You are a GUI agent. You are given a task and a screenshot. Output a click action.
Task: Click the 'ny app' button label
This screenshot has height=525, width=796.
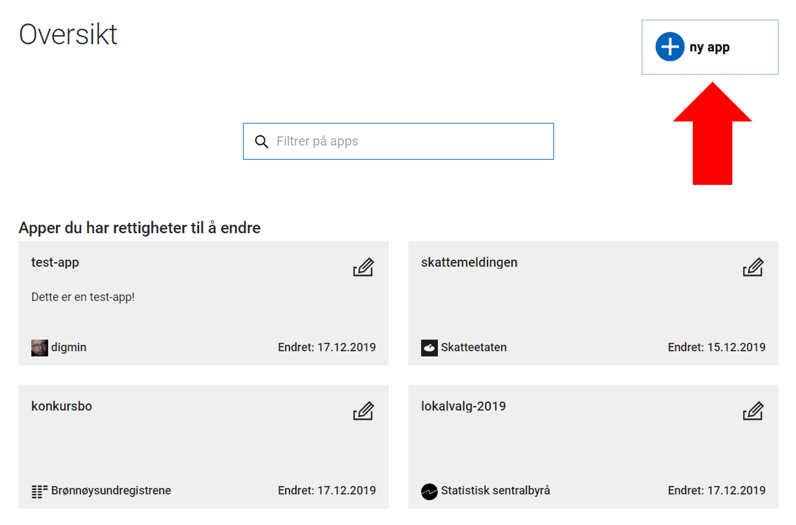[709, 47]
